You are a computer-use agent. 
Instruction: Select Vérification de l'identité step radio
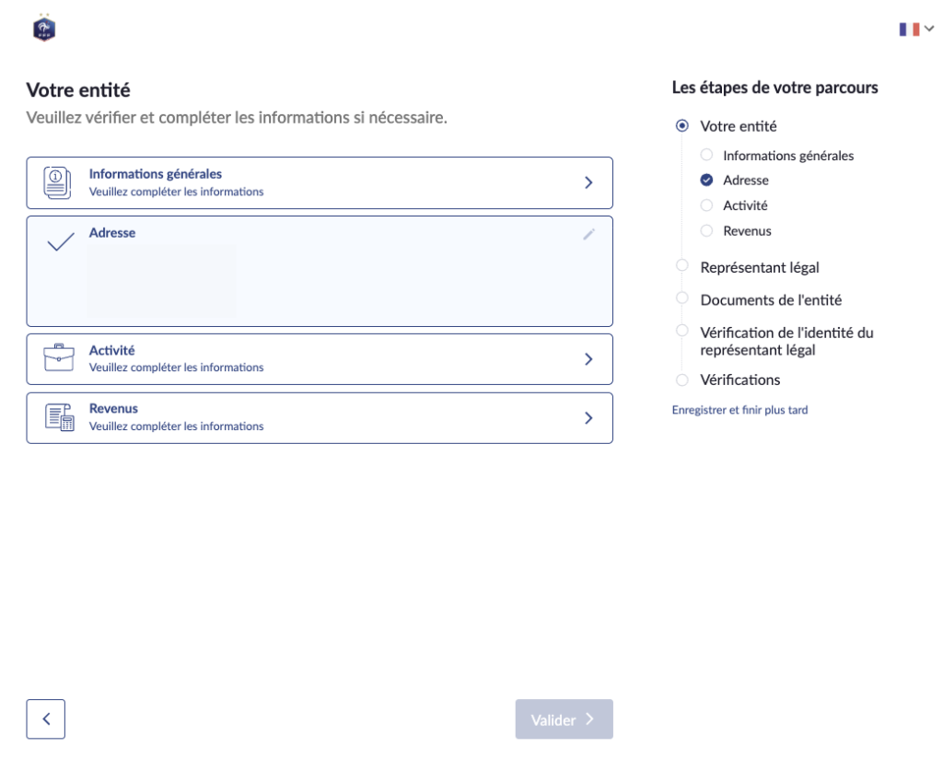pyautogui.click(x=682, y=330)
